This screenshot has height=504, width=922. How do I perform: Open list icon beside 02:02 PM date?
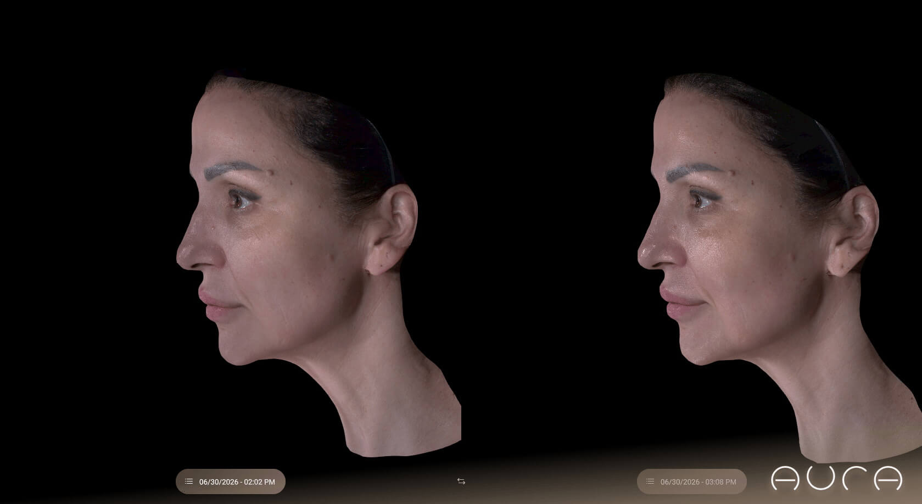point(189,481)
